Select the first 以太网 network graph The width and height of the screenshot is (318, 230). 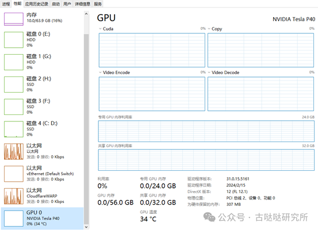click(x=14, y=151)
